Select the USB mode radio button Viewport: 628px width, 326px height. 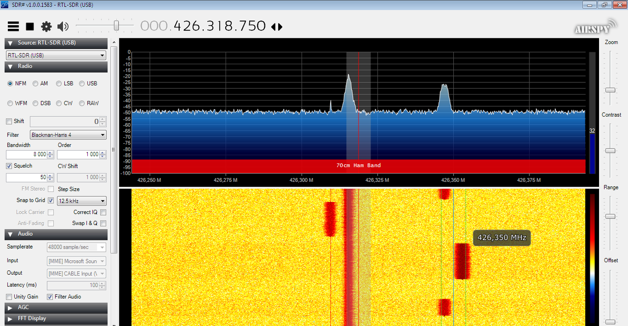82,84
